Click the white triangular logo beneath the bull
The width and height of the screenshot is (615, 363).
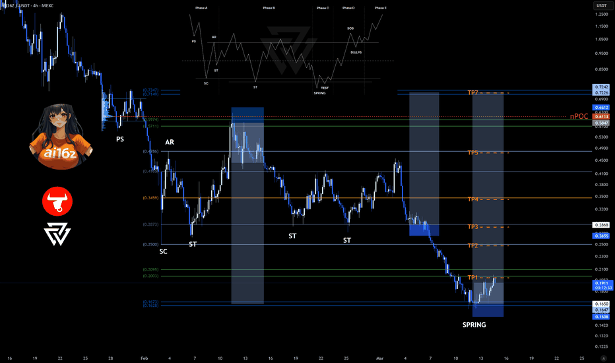pyautogui.click(x=57, y=234)
